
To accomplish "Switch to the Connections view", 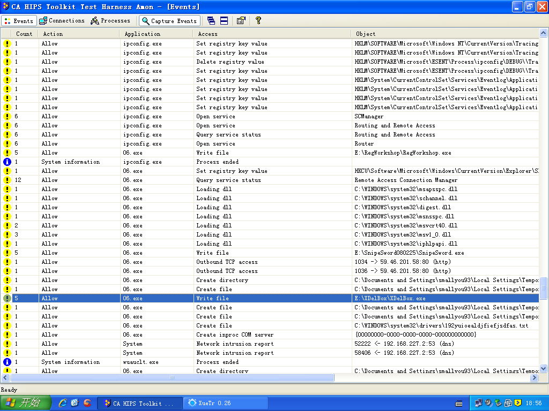I will tap(62, 21).
